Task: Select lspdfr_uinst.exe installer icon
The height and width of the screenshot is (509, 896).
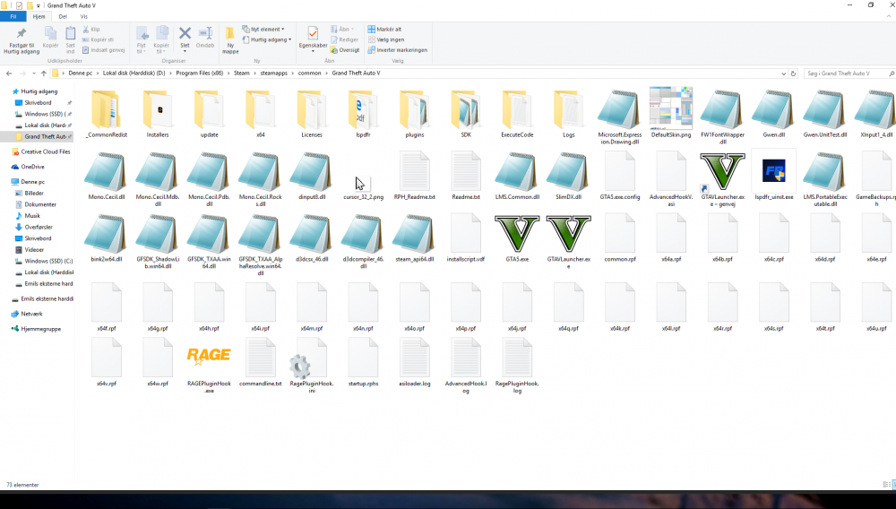Action: click(x=774, y=171)
